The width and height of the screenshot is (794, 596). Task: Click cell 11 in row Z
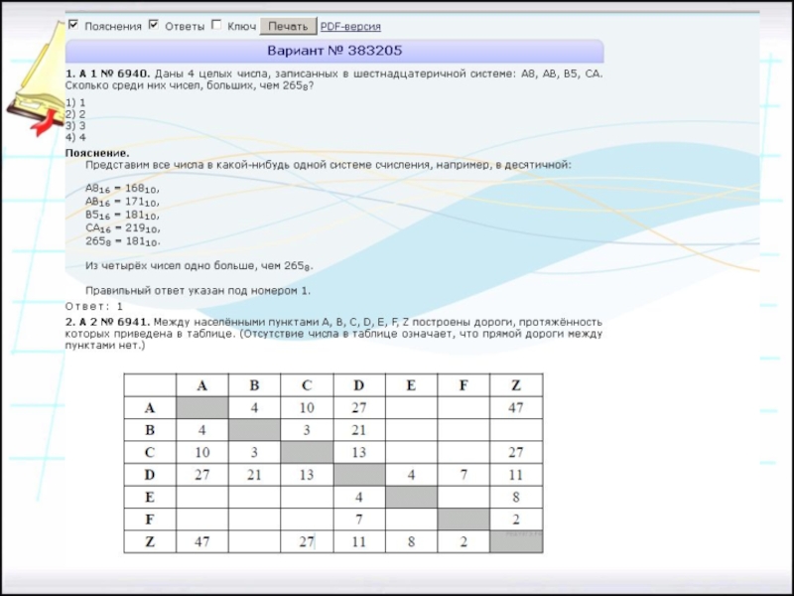[x=359, y=541]
